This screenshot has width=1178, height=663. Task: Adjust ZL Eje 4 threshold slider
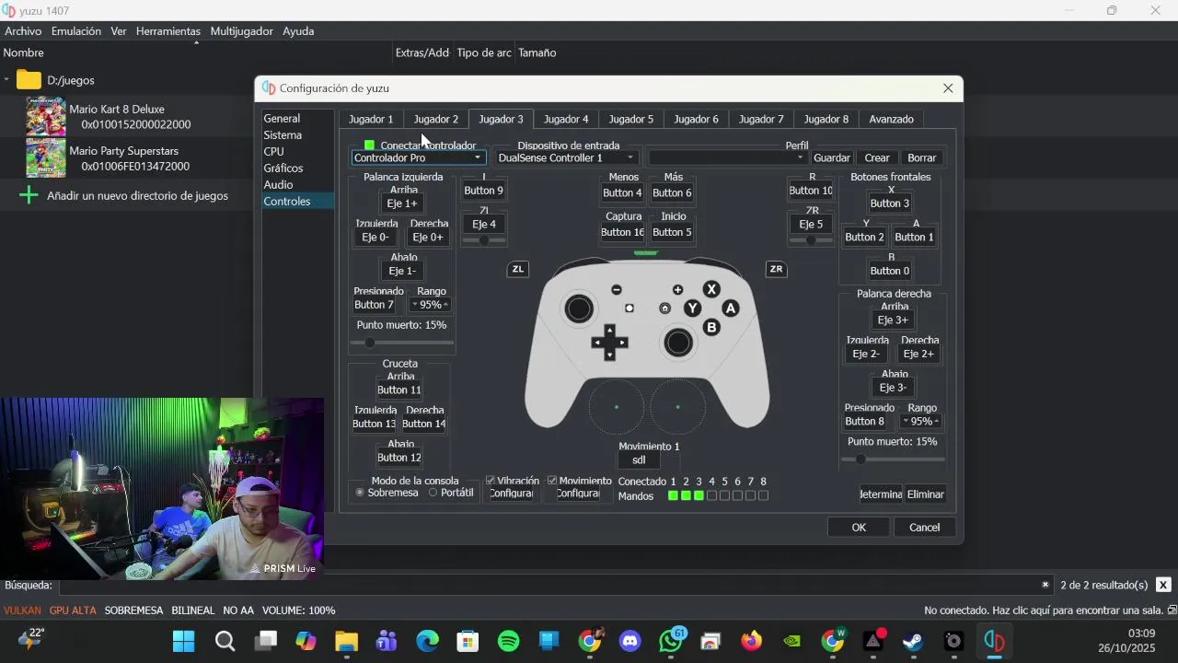(x=484, y=240)
